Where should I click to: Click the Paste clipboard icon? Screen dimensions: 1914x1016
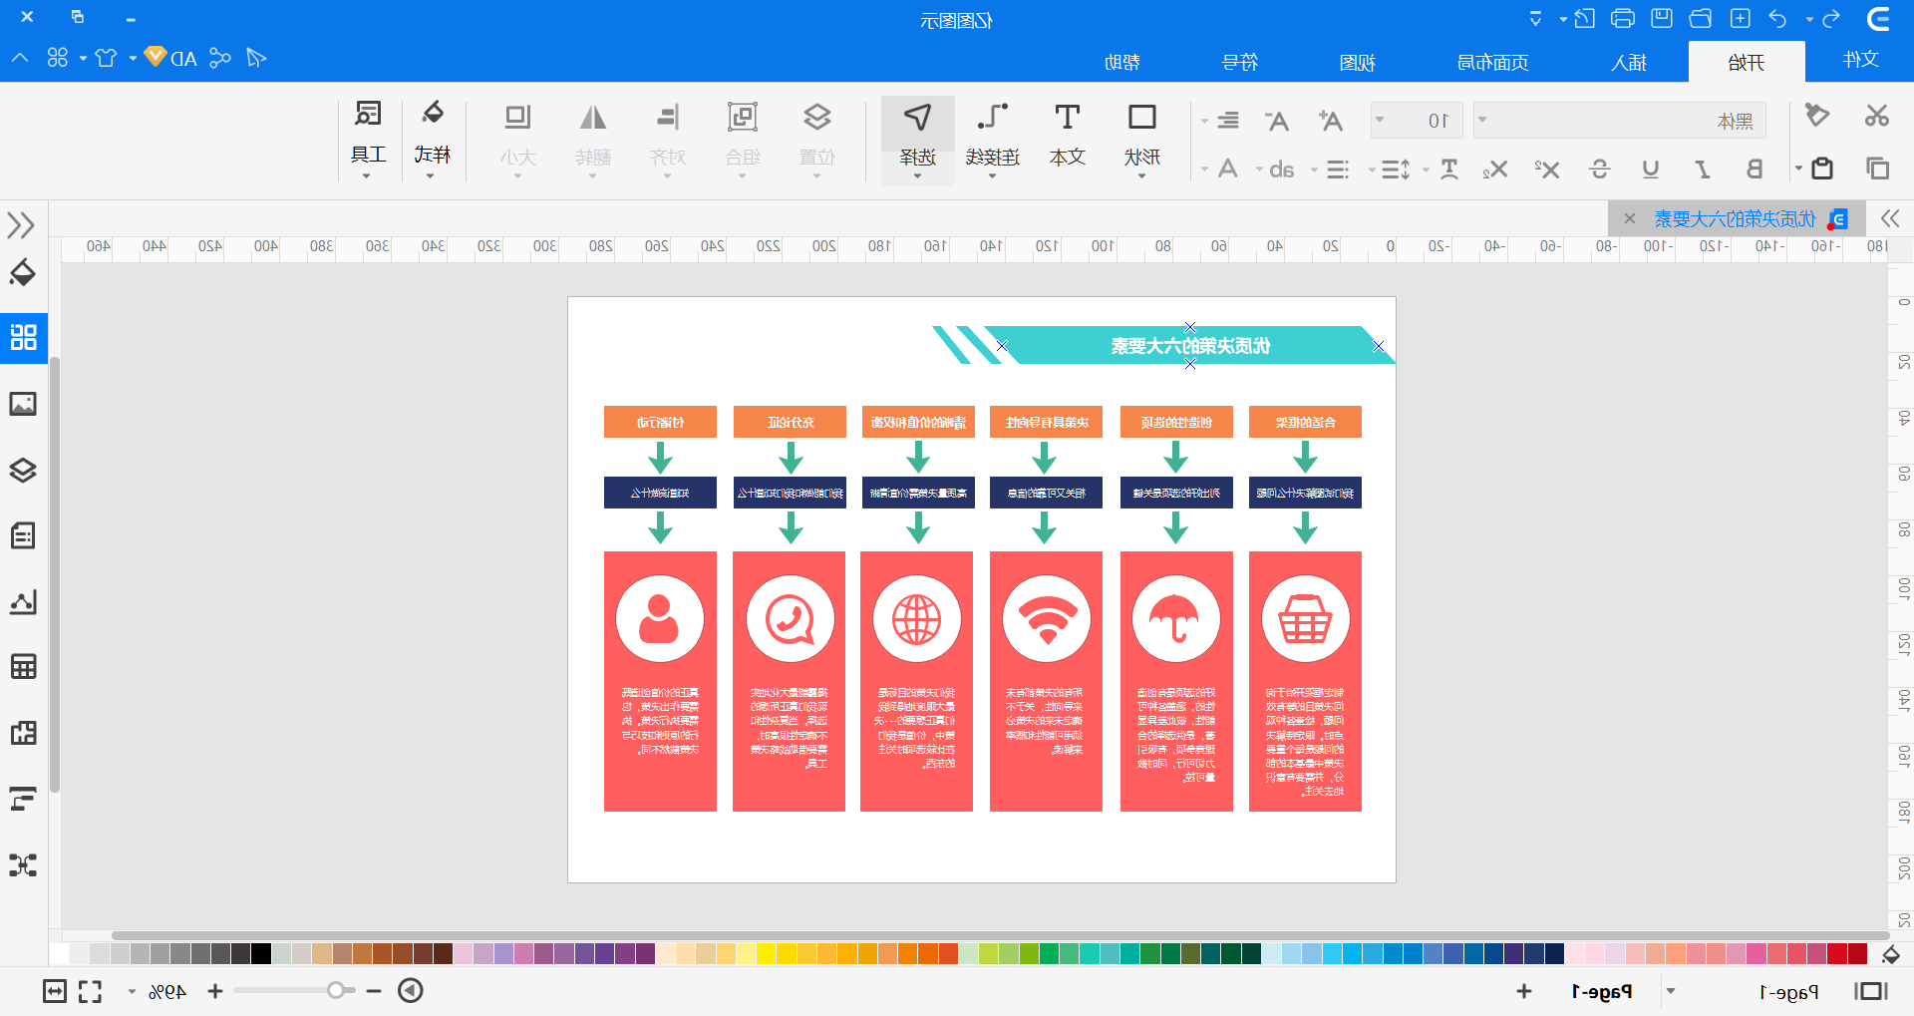[1822, 169]
